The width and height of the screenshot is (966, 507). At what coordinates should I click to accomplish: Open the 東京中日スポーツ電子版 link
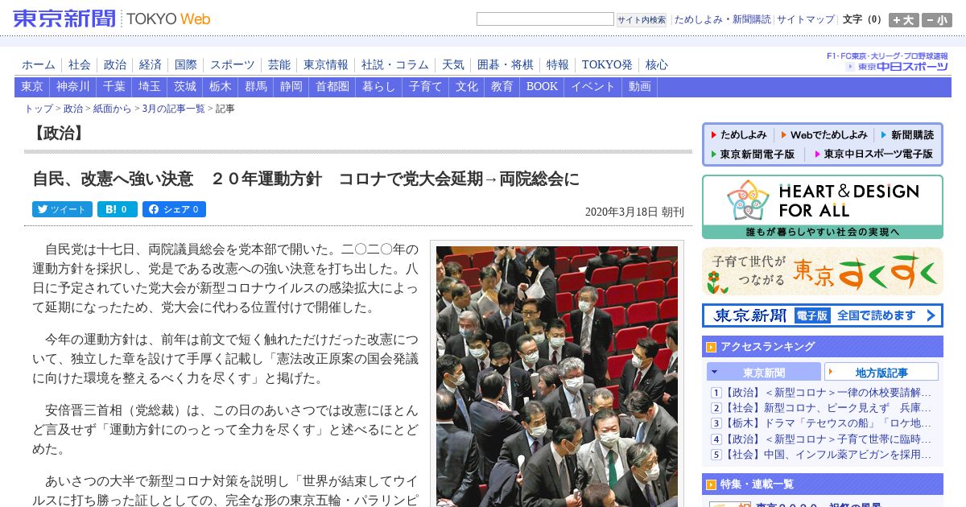(873, 154)
